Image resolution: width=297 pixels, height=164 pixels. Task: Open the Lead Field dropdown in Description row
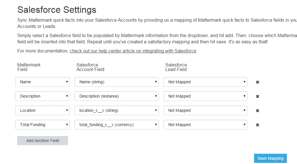[x=205, y=96]
